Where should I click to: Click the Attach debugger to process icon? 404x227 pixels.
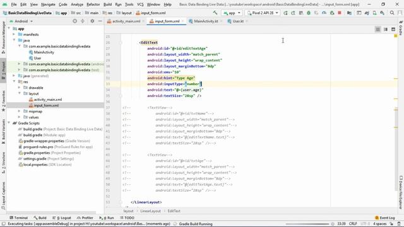click(x=332, y=13)
